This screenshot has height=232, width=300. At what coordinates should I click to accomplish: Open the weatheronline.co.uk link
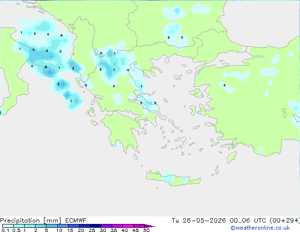(260, 228)
